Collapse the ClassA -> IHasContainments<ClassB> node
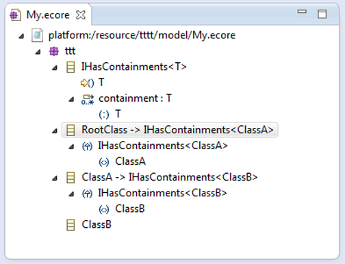This screenshot has width=345, height=264. click(55, 179)
